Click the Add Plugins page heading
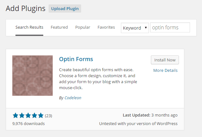The height and width of the screenshot is (137, 202). point(26,9)
